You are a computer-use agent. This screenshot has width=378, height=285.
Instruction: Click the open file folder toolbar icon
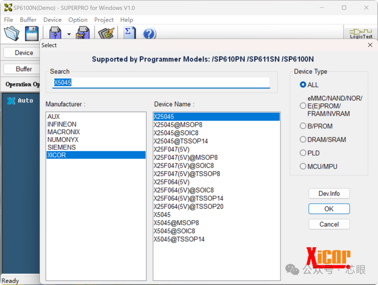12,33
